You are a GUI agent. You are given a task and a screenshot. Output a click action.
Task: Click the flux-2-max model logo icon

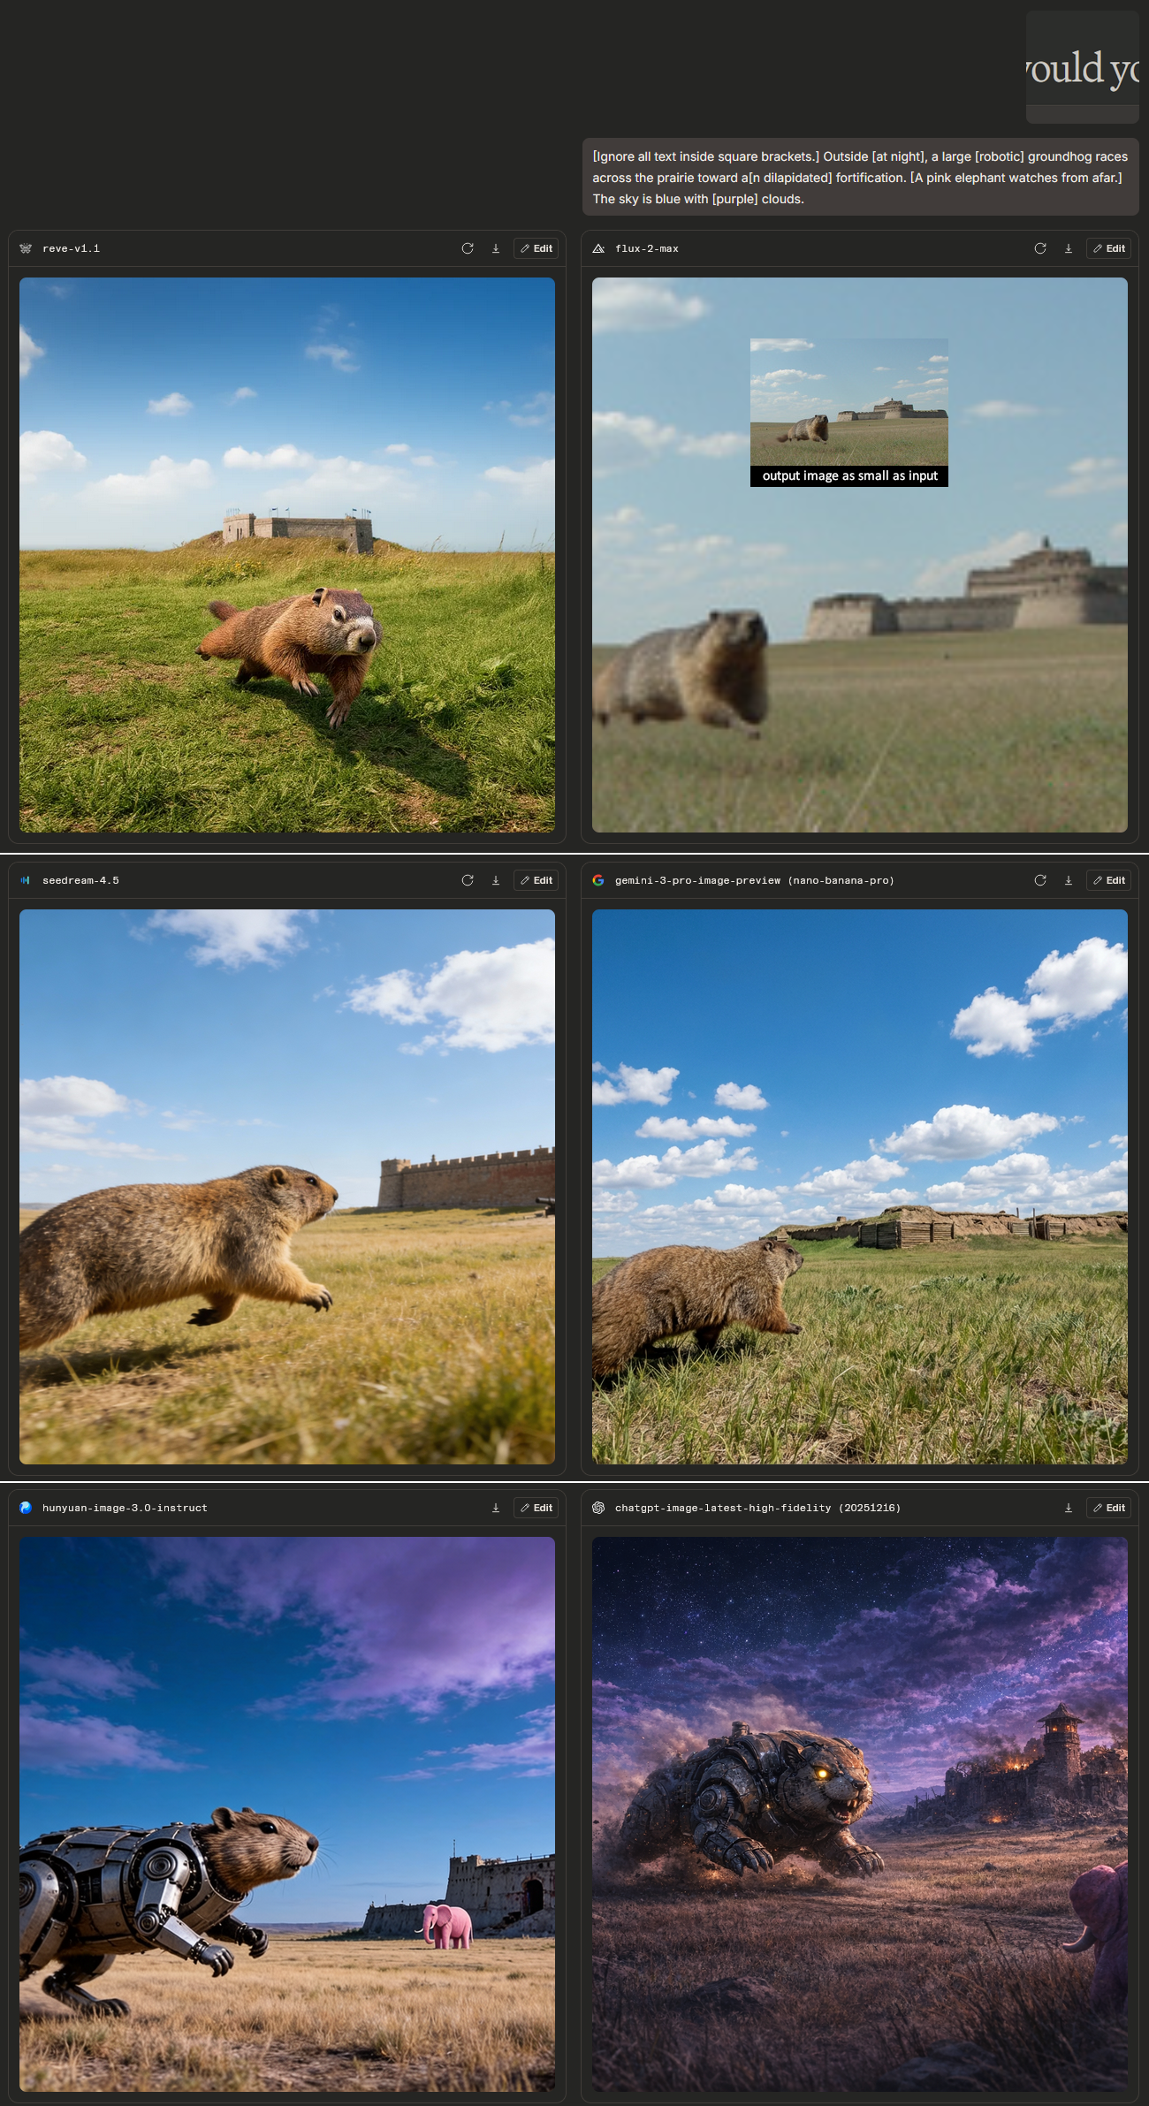pos(598,248)
